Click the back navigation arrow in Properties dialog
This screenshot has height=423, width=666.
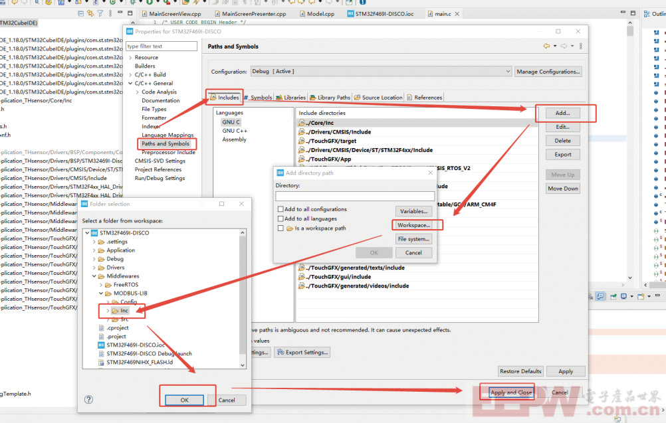pos(546,46)
